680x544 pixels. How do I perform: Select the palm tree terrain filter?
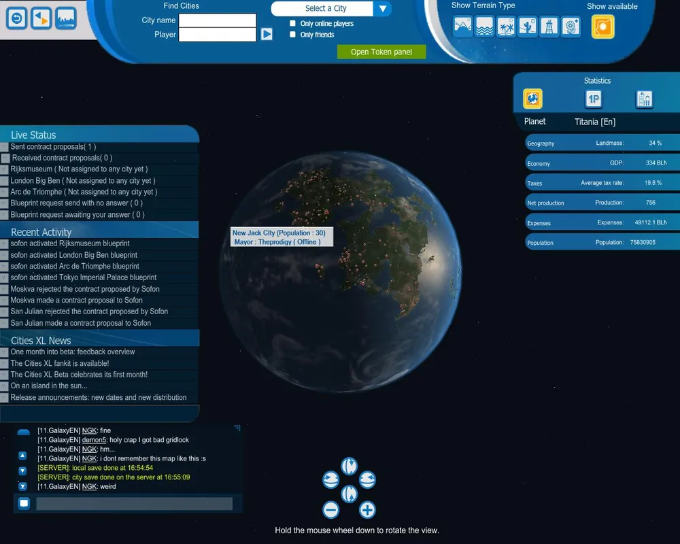coord(506,27)
